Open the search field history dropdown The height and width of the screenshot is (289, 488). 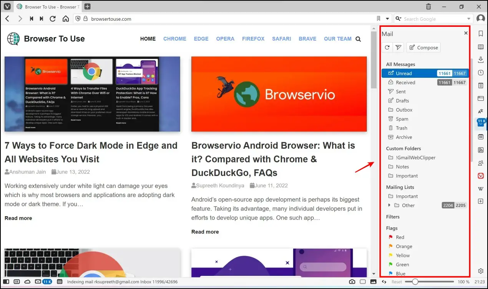click(x=469, y=19)
